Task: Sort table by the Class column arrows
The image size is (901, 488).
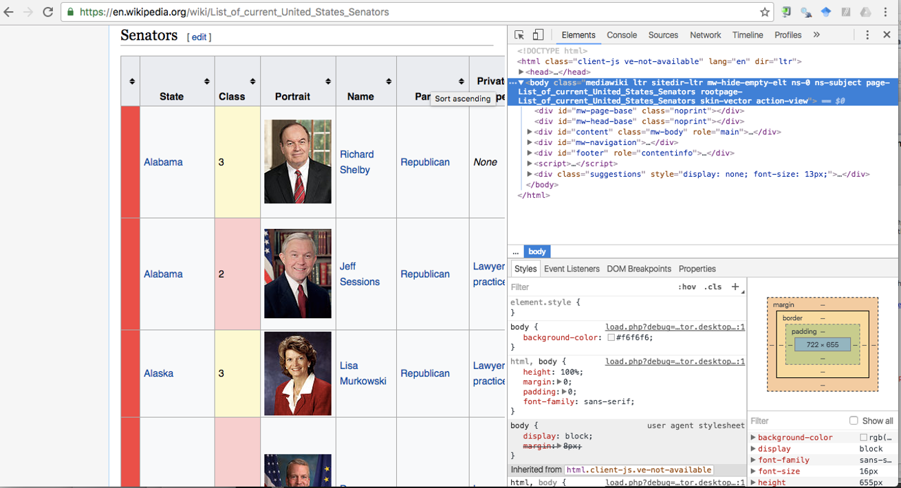Action: pos(252,81)
